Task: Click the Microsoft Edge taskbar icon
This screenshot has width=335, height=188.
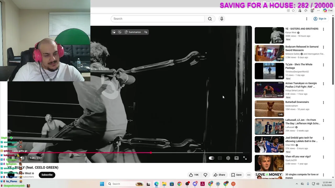Action: coord(157,184)
